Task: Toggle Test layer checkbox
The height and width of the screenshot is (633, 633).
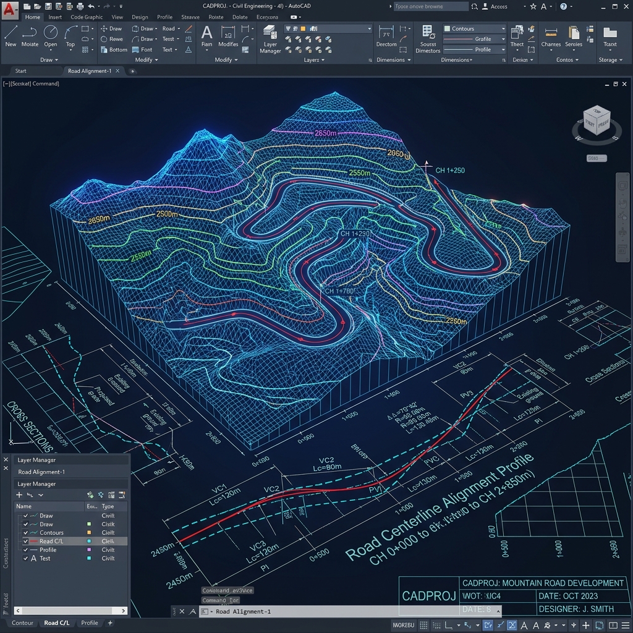Action: (x=25, y=558)
